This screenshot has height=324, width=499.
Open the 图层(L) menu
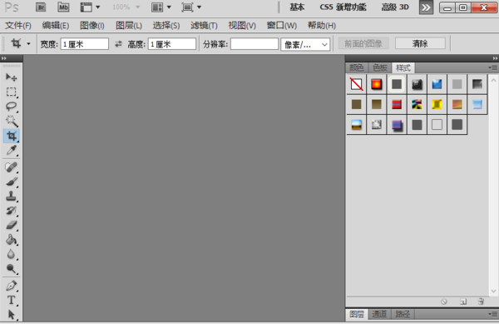click(129, 26)
